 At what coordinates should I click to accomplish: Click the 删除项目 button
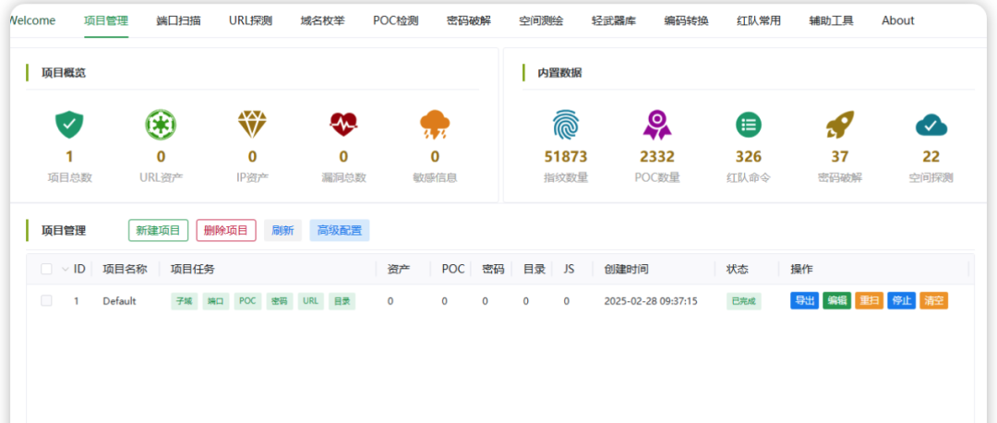click(x=226, y=230)
